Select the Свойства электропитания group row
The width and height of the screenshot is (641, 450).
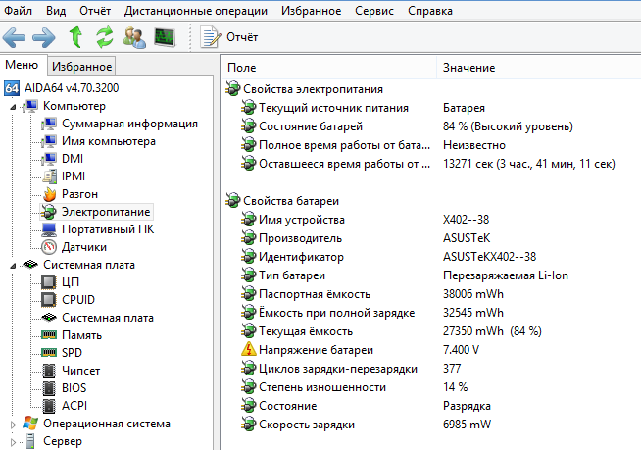432,89
